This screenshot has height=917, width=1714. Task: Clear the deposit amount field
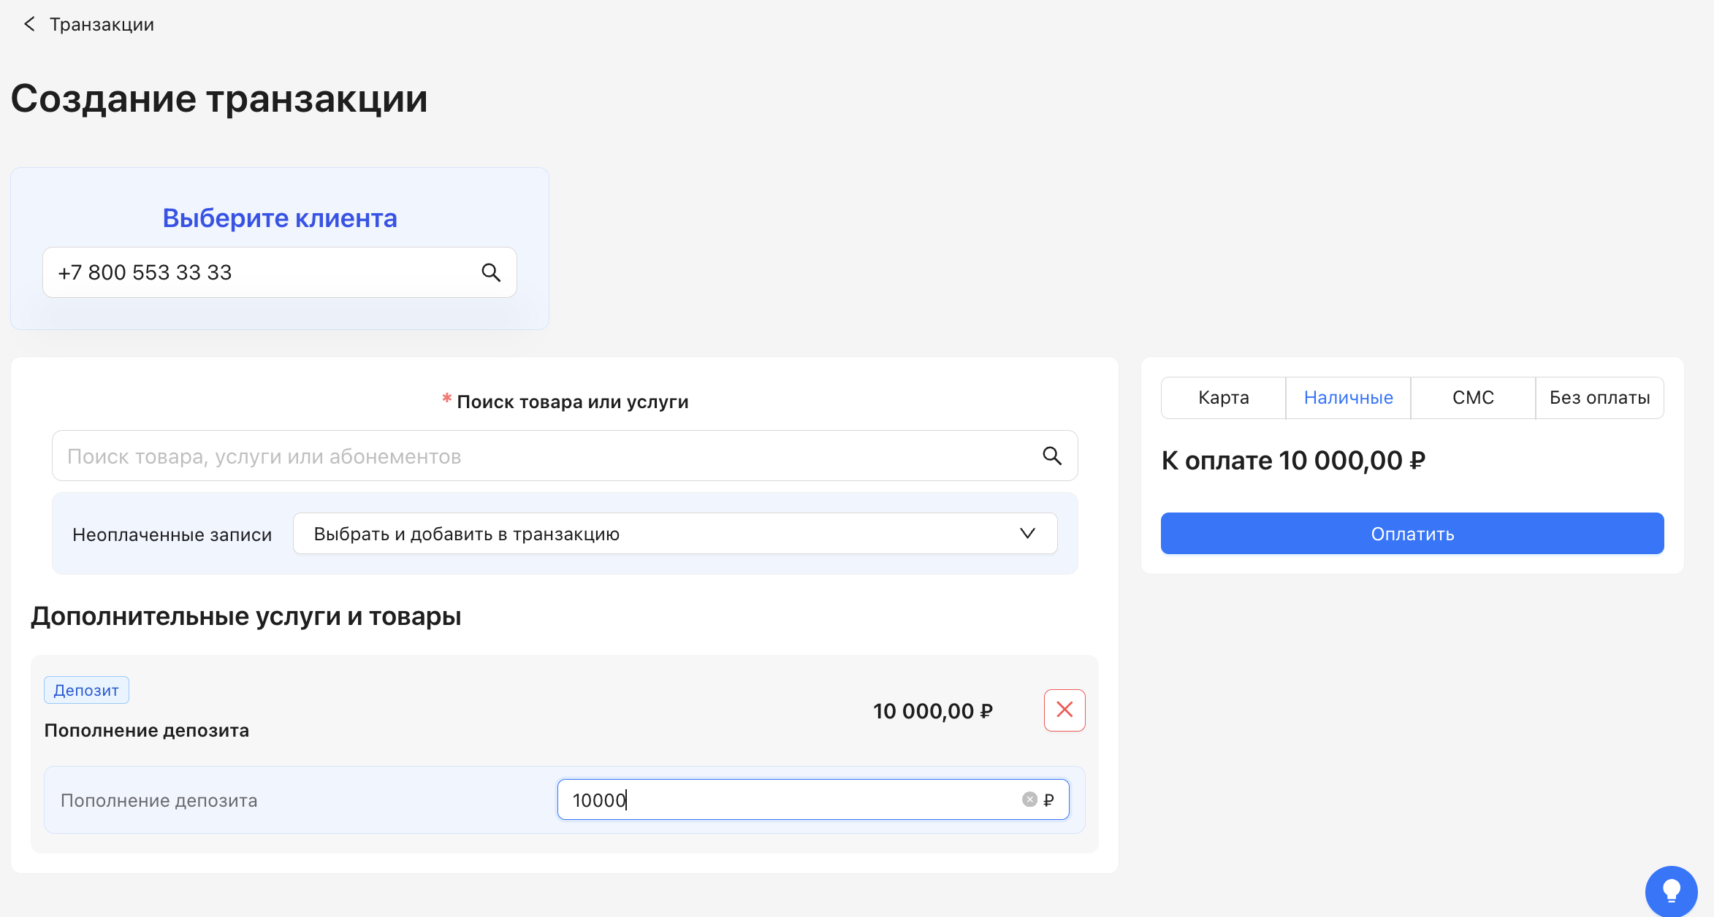click(1029, 799)
